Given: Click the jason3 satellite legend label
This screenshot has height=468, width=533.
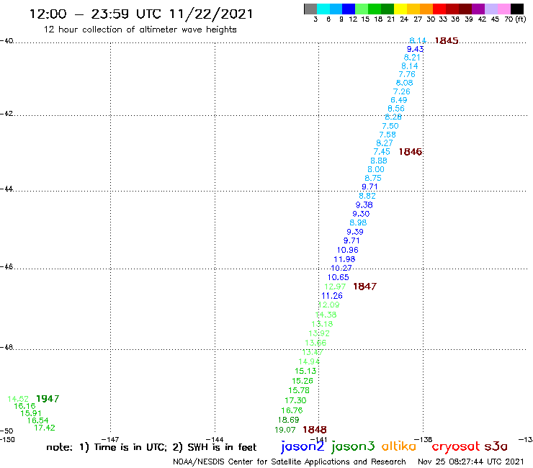Looking at the screenshot, I should click(x=353, y=446).
